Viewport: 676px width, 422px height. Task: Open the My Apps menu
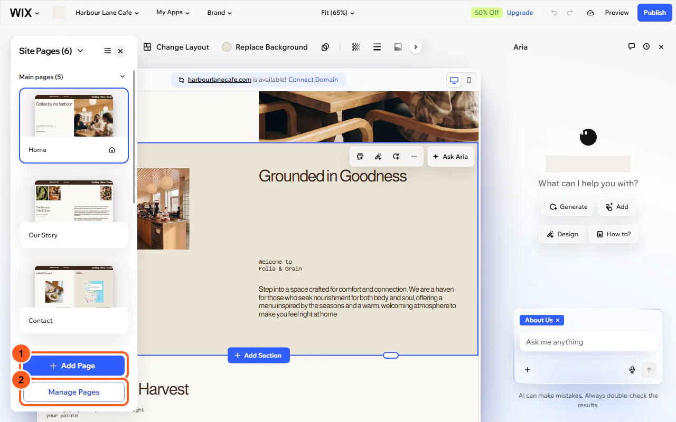[173, 13]
